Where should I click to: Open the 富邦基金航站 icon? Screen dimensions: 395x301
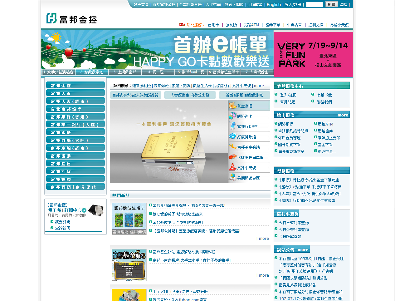pos(232,147)
